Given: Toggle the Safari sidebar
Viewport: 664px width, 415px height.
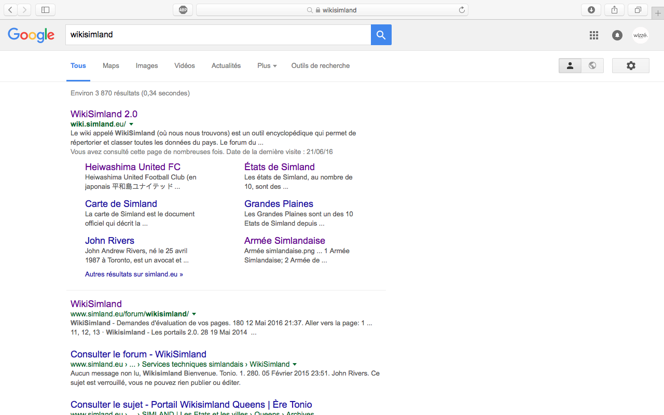Looking at the screenshot, I should click(x=45, y=10).
